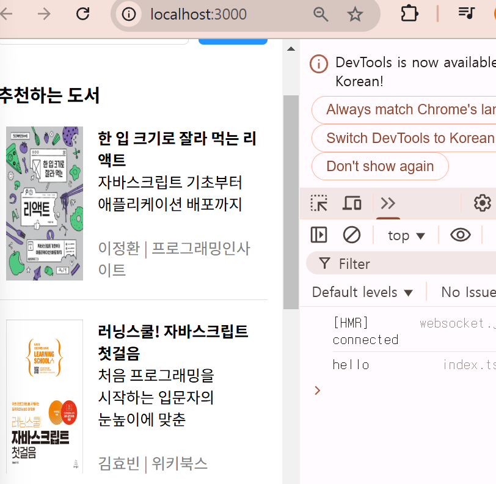
Task: Click the 이정환 | 프로그래밍인사이트 author text
Action: click(174, 259)
